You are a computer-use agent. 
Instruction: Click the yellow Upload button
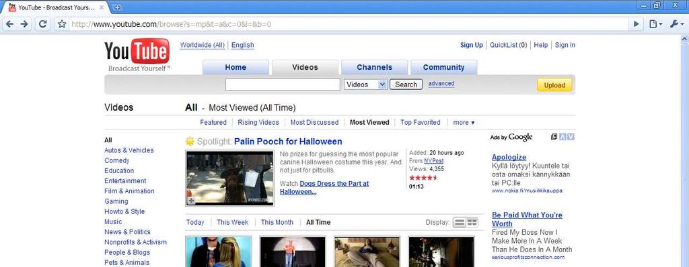pyautogui.click(x=554, y=85)
